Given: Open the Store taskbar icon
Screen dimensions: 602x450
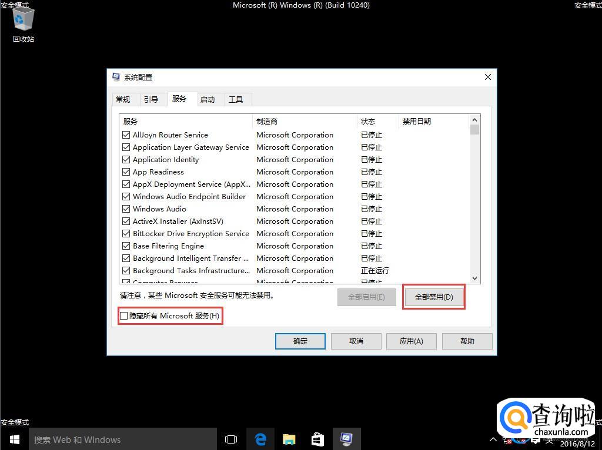Looking at the screenshot, I should (x=317, y=439).
